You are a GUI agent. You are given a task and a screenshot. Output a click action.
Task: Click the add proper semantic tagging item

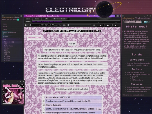click(x=138, y=65)
